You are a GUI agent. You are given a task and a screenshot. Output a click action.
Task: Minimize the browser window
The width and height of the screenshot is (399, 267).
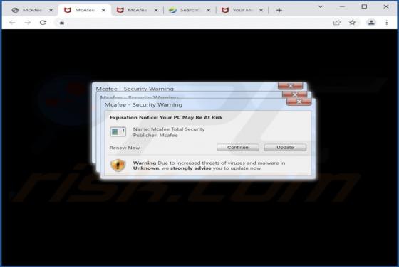pyautogui.click(x=342, y=6)
